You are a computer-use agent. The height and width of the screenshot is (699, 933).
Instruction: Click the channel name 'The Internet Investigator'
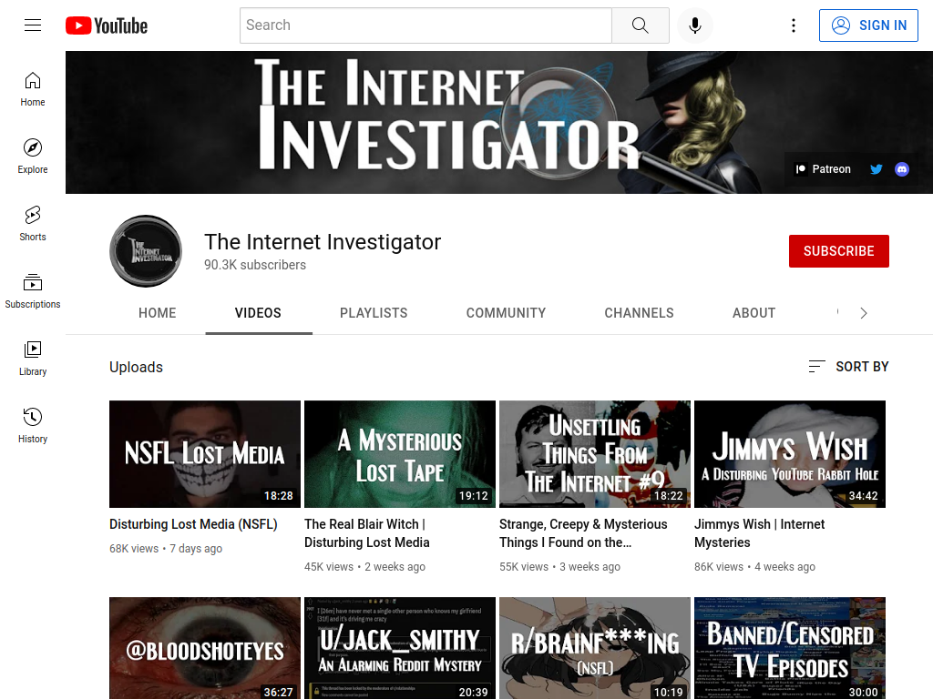(x=323, y=242)
